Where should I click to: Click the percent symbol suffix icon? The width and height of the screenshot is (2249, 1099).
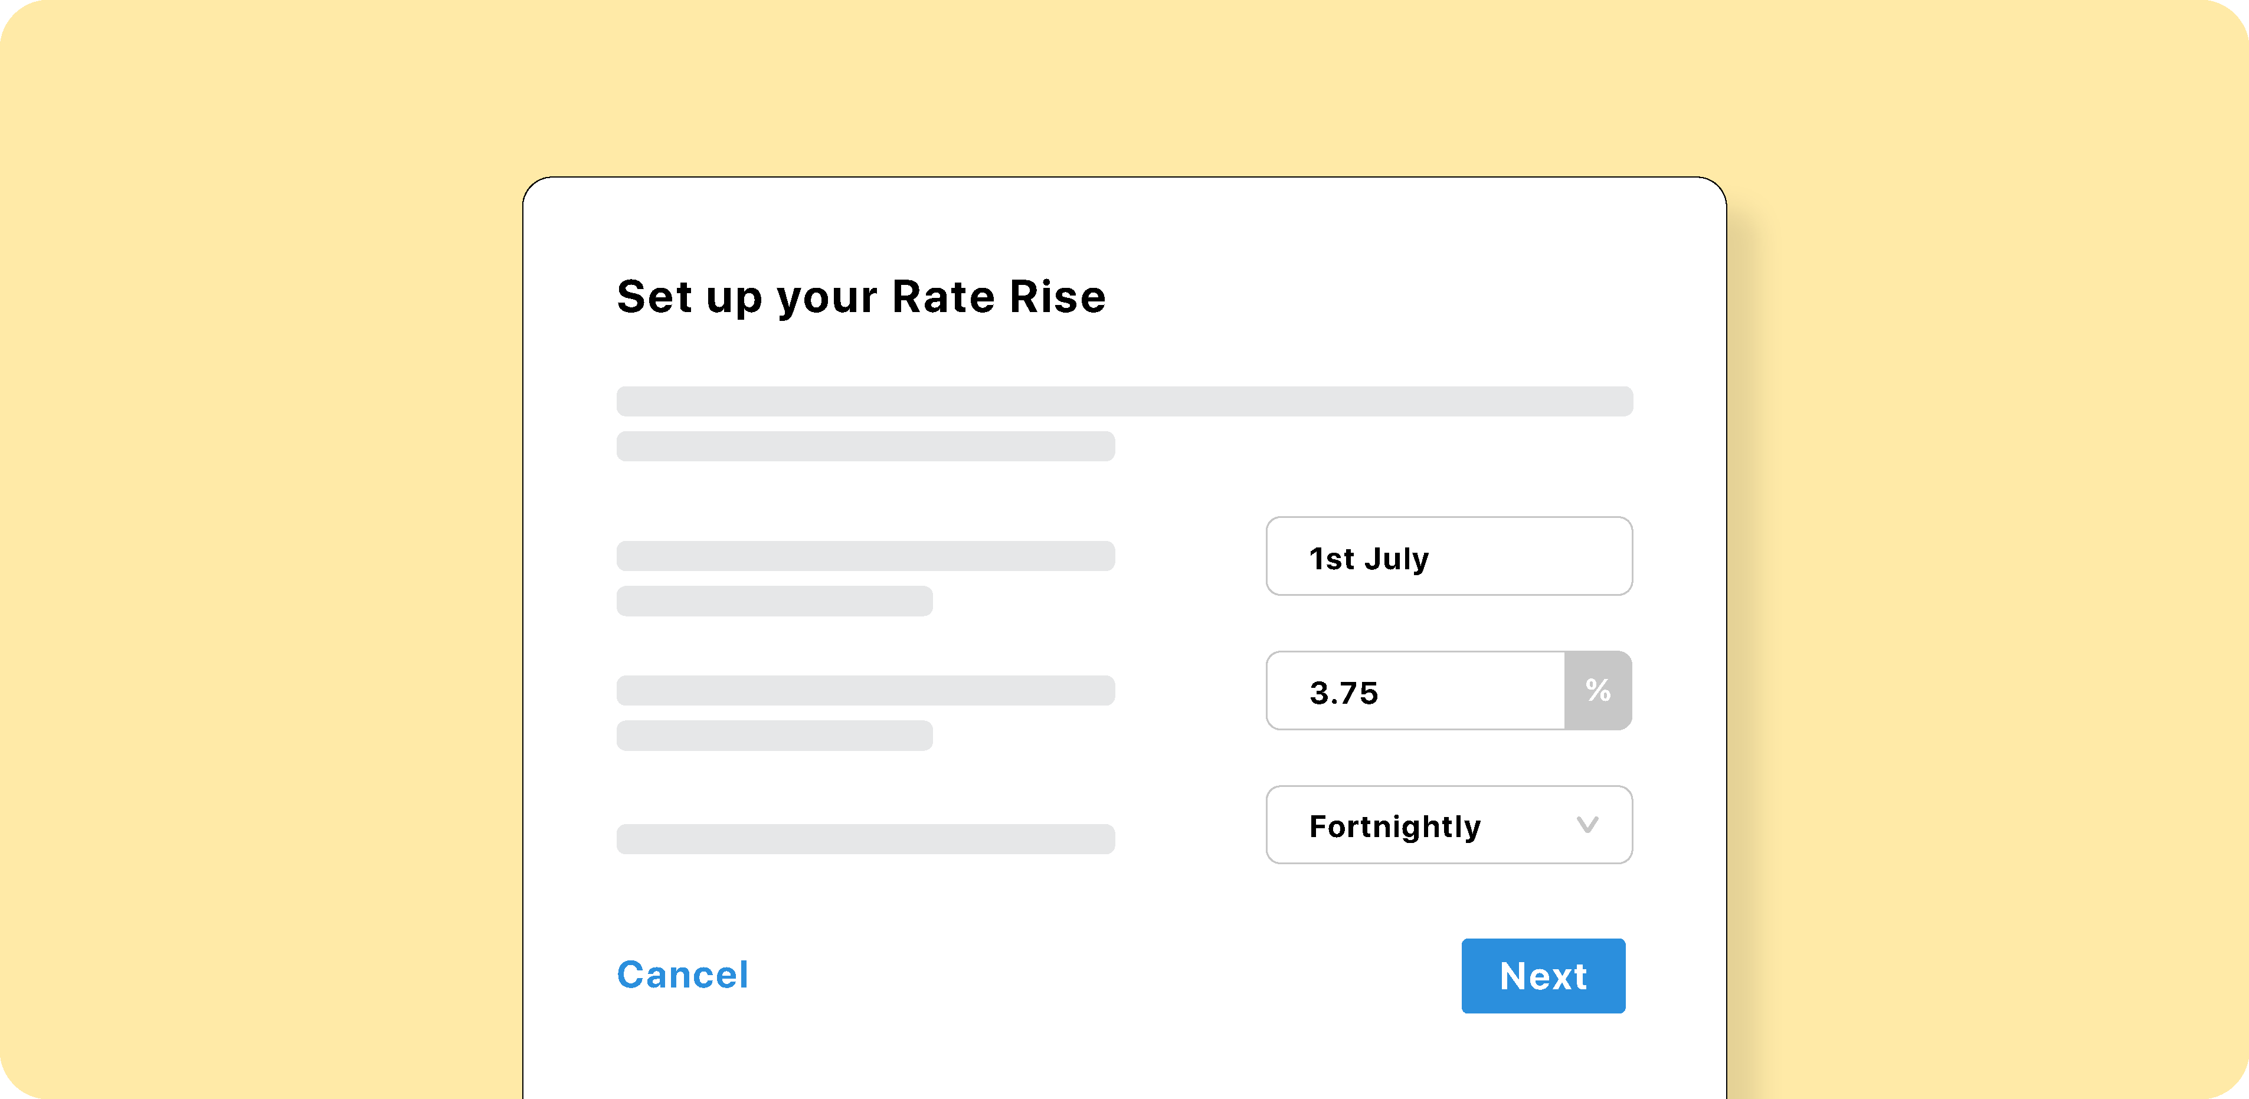point(1597,691)
